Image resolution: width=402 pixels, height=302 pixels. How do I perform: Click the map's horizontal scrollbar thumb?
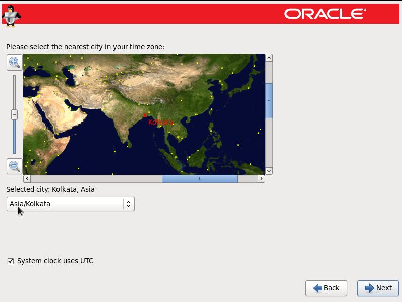click(199, 178)
